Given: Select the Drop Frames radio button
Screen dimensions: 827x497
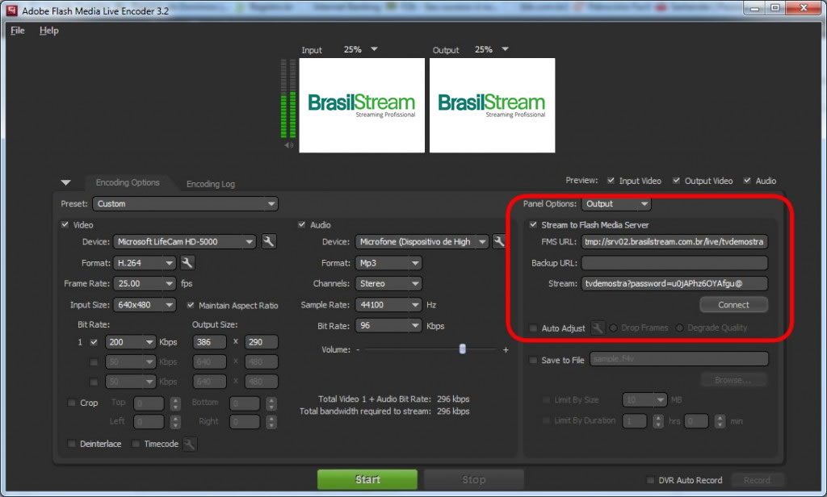Looking at the screenshot, I should coord(614,328).
